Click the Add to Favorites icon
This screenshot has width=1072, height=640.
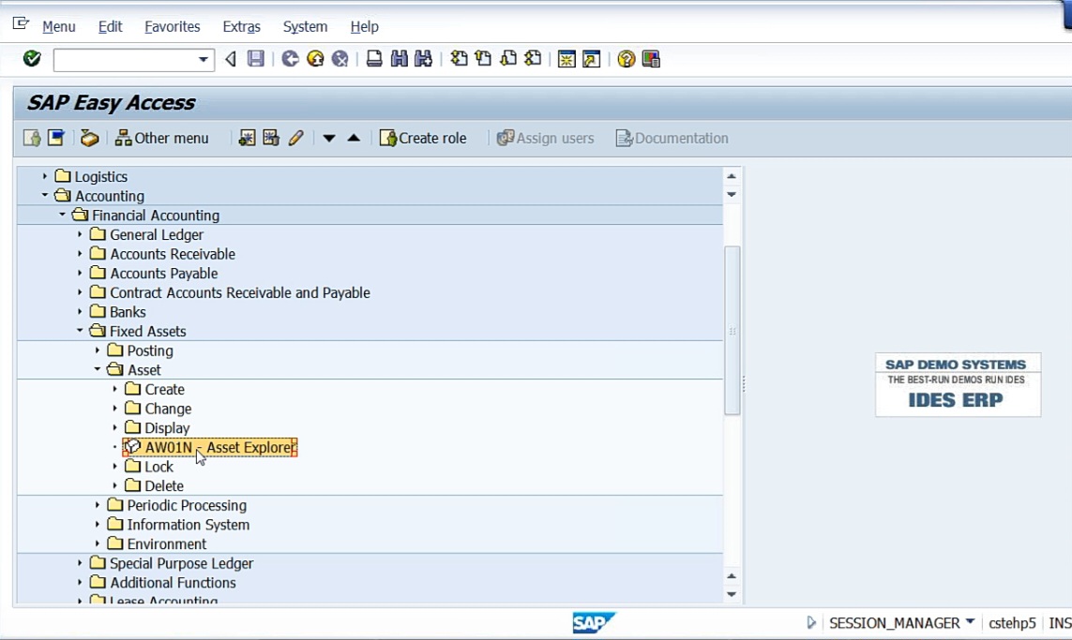(247, 138)
